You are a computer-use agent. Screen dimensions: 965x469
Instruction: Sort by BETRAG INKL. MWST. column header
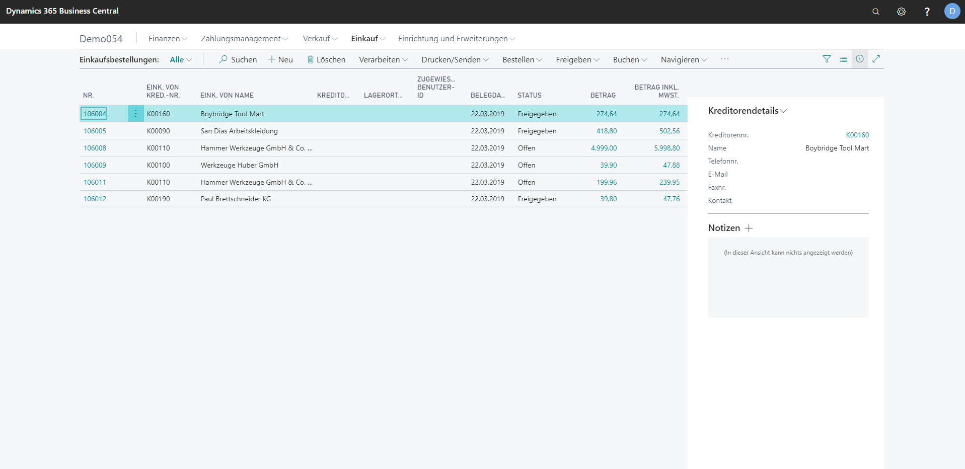pos(656,91)
